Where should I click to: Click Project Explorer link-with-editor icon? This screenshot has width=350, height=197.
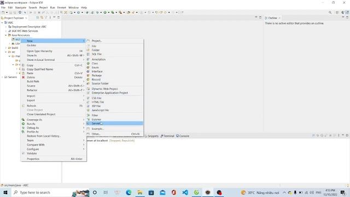point(42,18)
